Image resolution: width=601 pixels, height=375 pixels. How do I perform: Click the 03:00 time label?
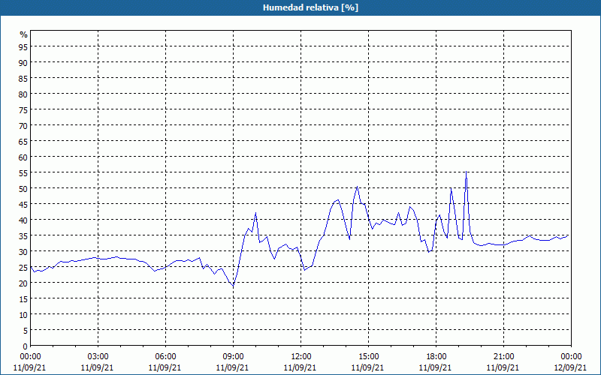[98, 357]
